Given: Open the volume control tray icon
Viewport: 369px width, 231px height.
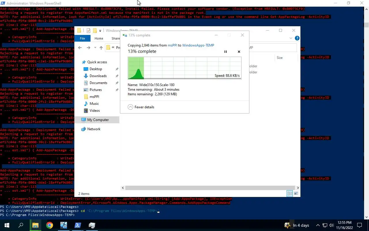Looking at the screenshot, I should pos(331,225).
